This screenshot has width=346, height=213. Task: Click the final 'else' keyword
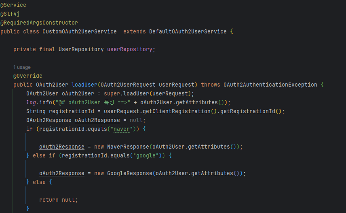point(39,182)
